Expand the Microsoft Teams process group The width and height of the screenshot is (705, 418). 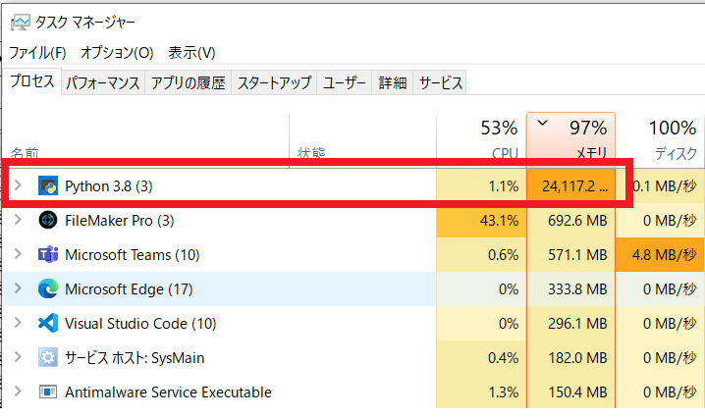point(18,253)
